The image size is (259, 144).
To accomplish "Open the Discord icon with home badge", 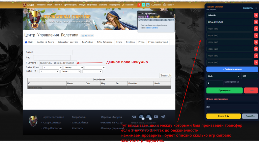I will 142,117.
